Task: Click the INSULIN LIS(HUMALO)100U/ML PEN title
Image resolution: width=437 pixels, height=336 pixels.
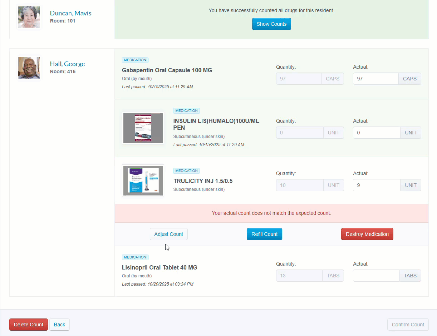Action: pyautogui.click(x=216, y=124)
